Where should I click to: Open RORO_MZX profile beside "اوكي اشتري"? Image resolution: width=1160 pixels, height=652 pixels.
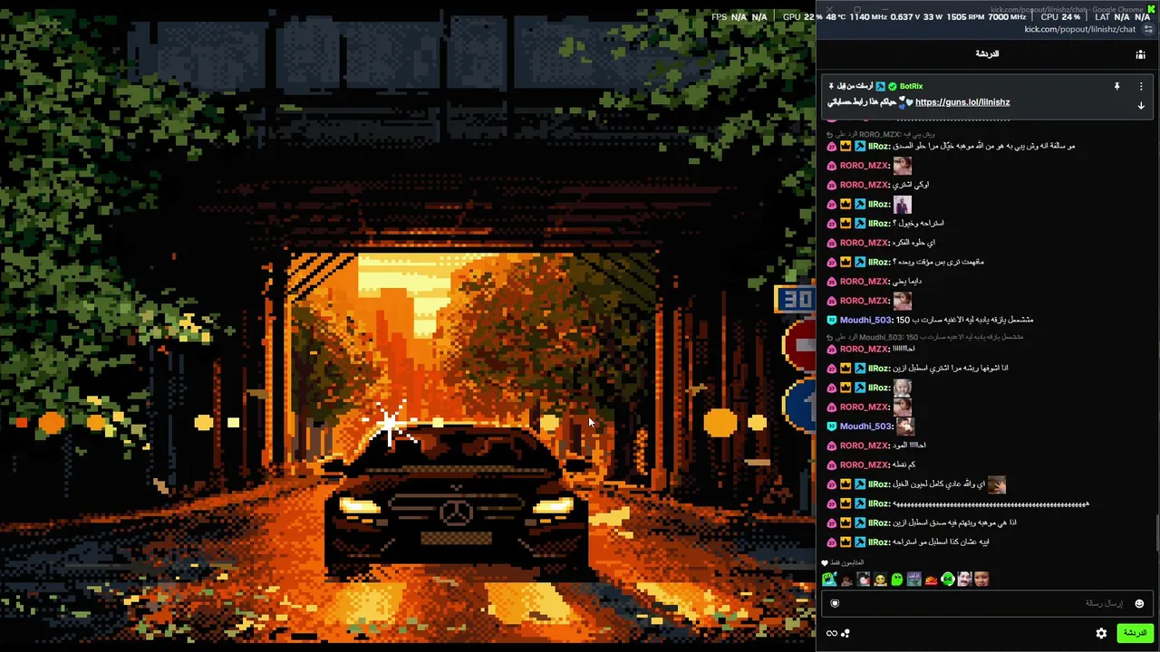[x=864, y=185]
